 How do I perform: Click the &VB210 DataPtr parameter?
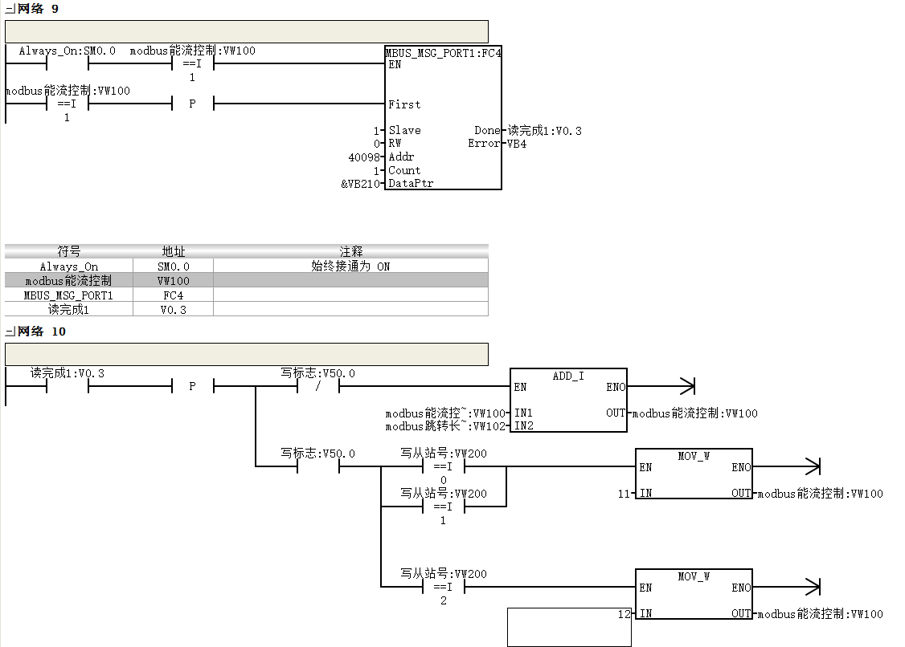click(x=361, y=184)
